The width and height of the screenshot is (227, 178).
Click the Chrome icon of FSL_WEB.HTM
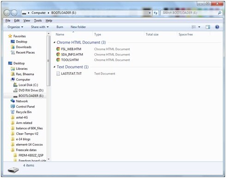(58, 49)
